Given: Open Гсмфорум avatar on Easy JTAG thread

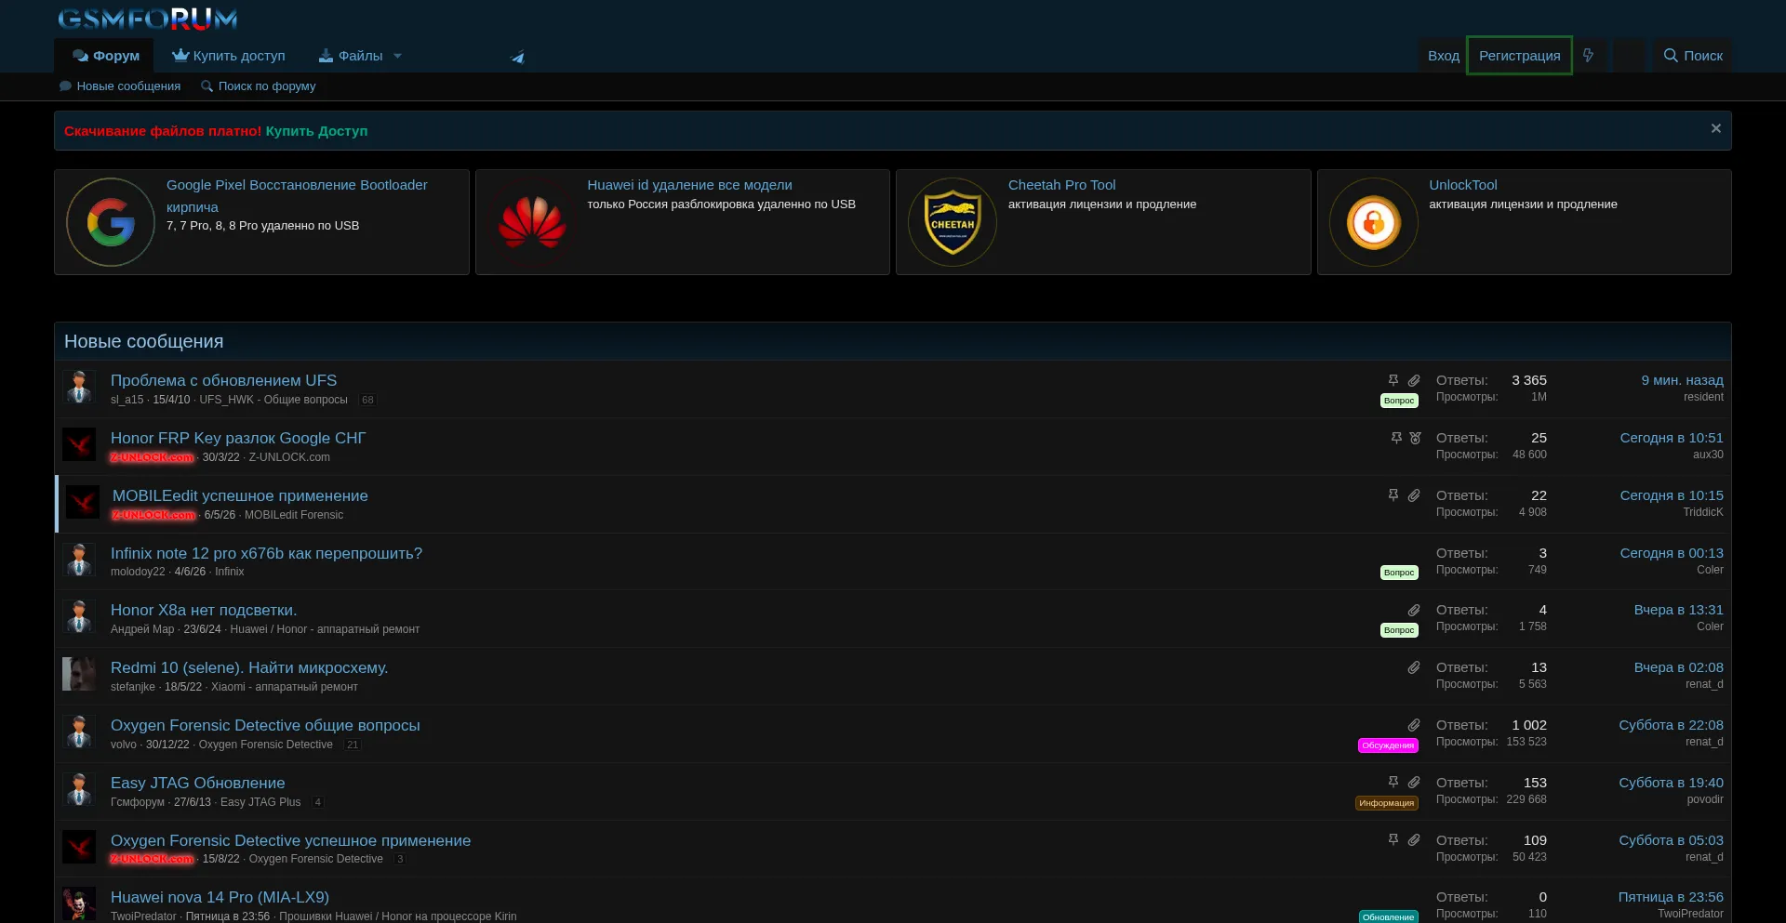Looking at the screenshot, I should 79,789.
